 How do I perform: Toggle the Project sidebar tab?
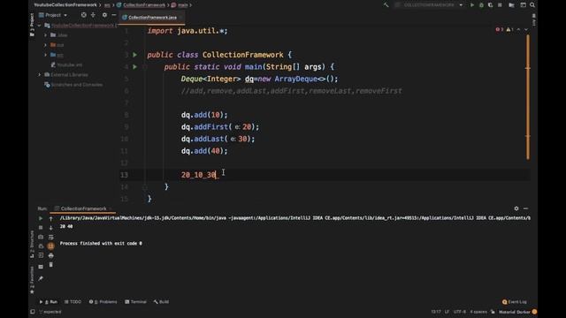click(x=32, y=25)
